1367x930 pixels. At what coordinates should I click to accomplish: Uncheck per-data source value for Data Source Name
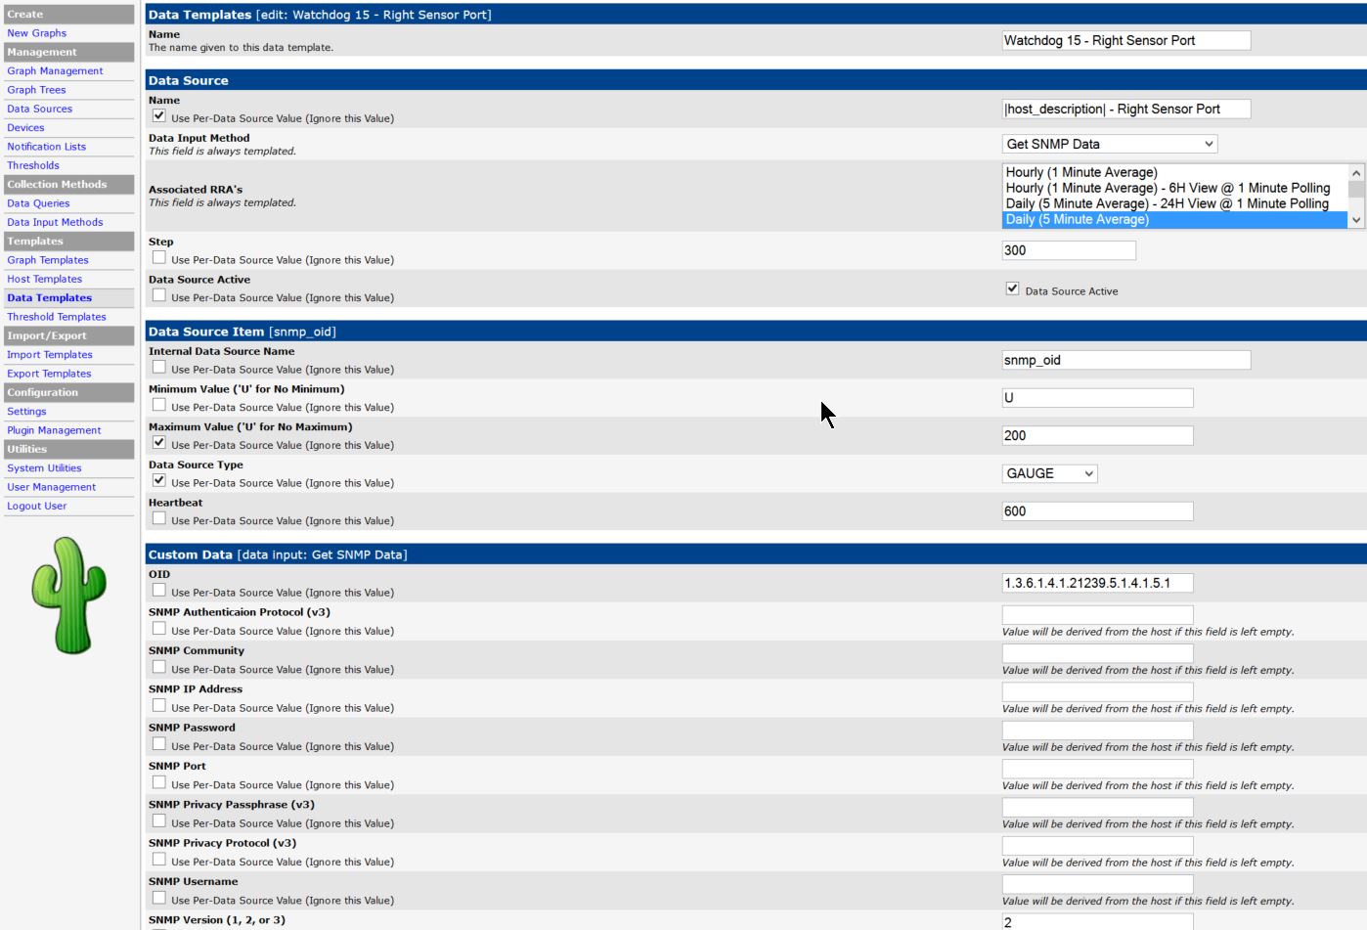(159, 115)
